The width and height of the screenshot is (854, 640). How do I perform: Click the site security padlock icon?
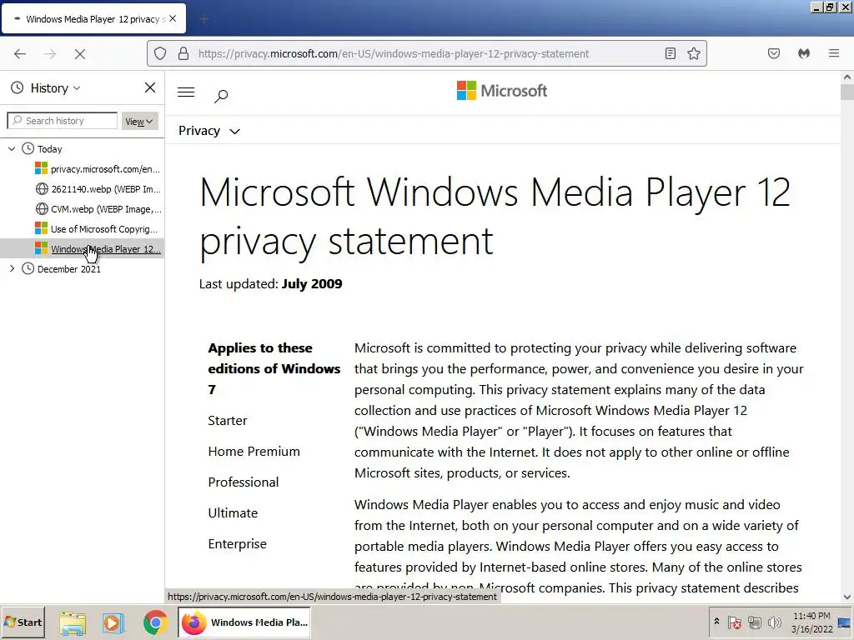[x=183, y=53]
